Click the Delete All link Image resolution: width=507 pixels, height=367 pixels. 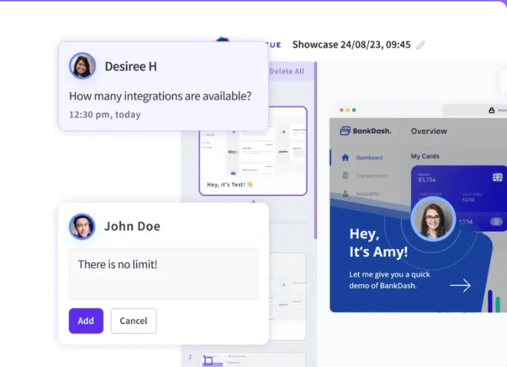click(x=287, y=72)
